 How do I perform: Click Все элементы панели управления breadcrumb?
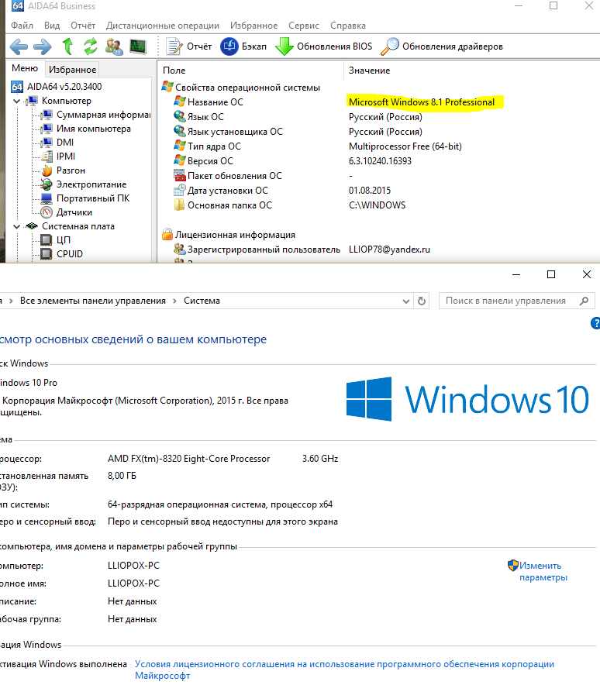(93, 301)
